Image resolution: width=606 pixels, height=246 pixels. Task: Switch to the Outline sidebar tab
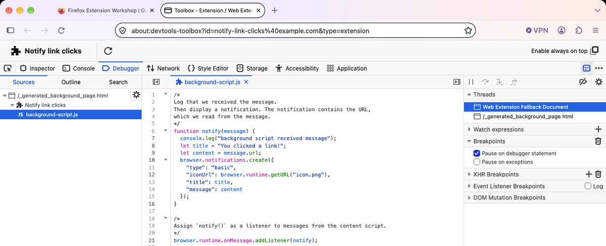tap(71, 82)
